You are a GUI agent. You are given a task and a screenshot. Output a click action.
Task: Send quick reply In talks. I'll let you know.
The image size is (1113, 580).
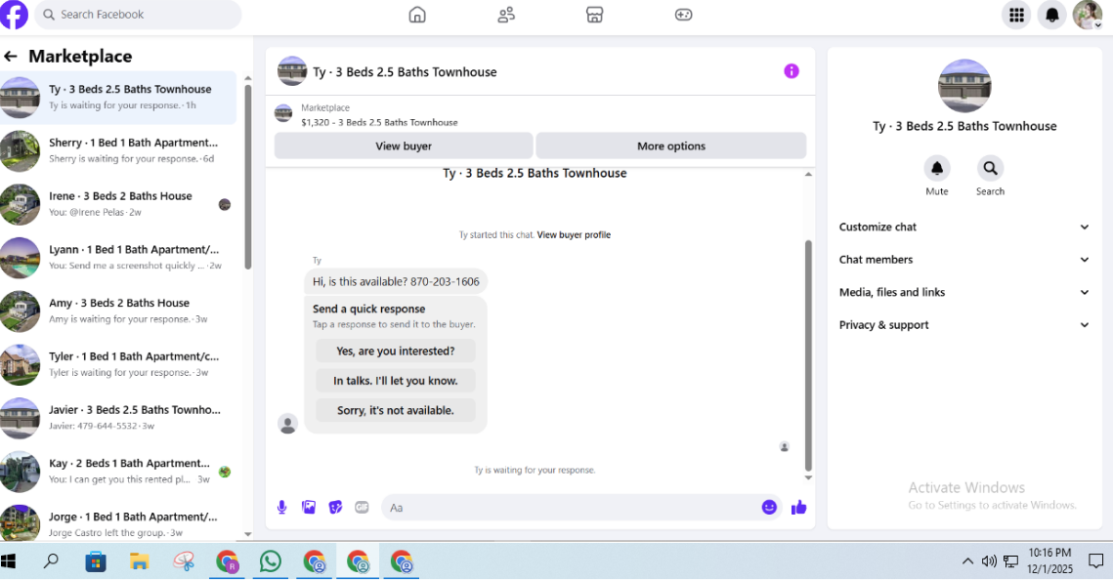tap(396, 381)
